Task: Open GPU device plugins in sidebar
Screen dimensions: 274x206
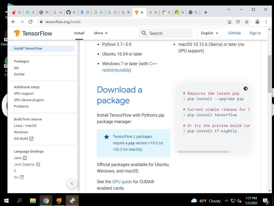Action: [29, 100]
